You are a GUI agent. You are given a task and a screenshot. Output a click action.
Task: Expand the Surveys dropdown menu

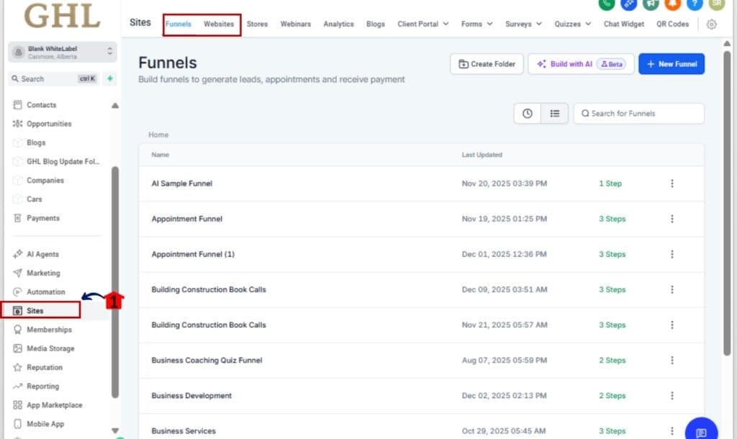(x=523, y=24)
